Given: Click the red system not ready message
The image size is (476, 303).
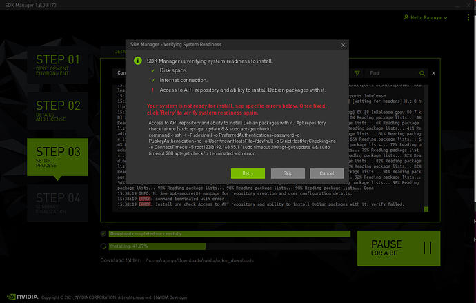Looking at the screenshot, I should pyautogui.click(x=237, y=109).
